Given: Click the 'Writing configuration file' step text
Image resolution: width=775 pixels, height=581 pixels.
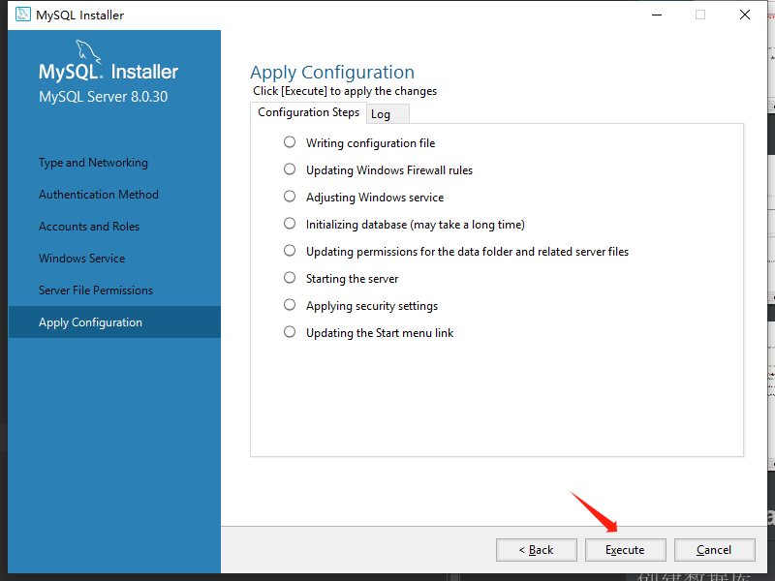Looking at the screenshot, I should point(371,143).
